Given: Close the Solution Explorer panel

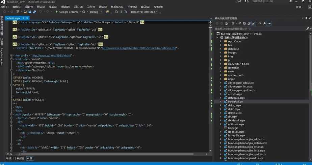Looking at the screenshot, I should pos(310,18).
